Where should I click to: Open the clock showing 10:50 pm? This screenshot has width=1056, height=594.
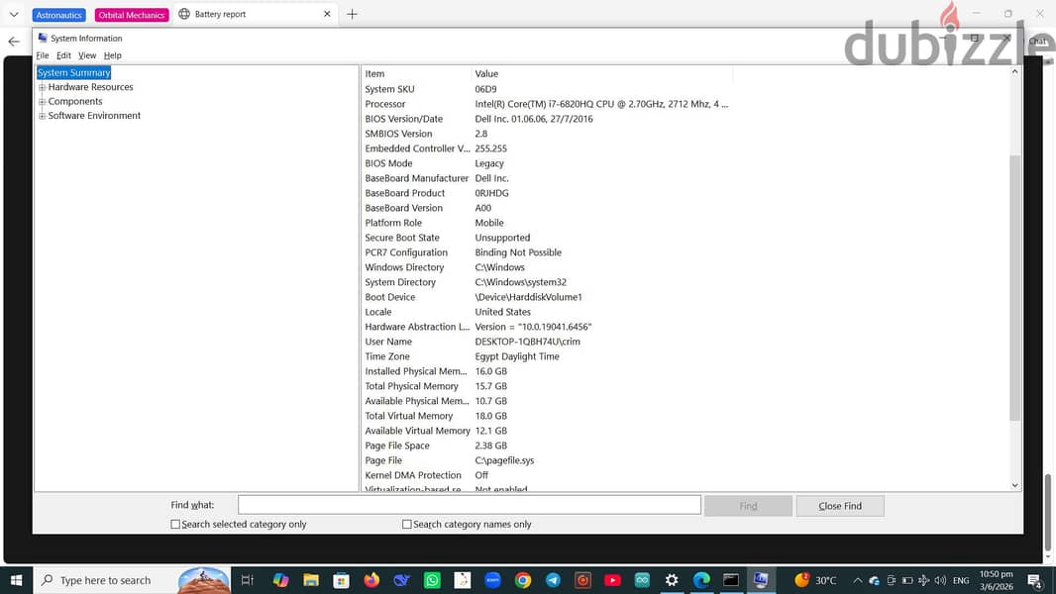pos(996,580)
